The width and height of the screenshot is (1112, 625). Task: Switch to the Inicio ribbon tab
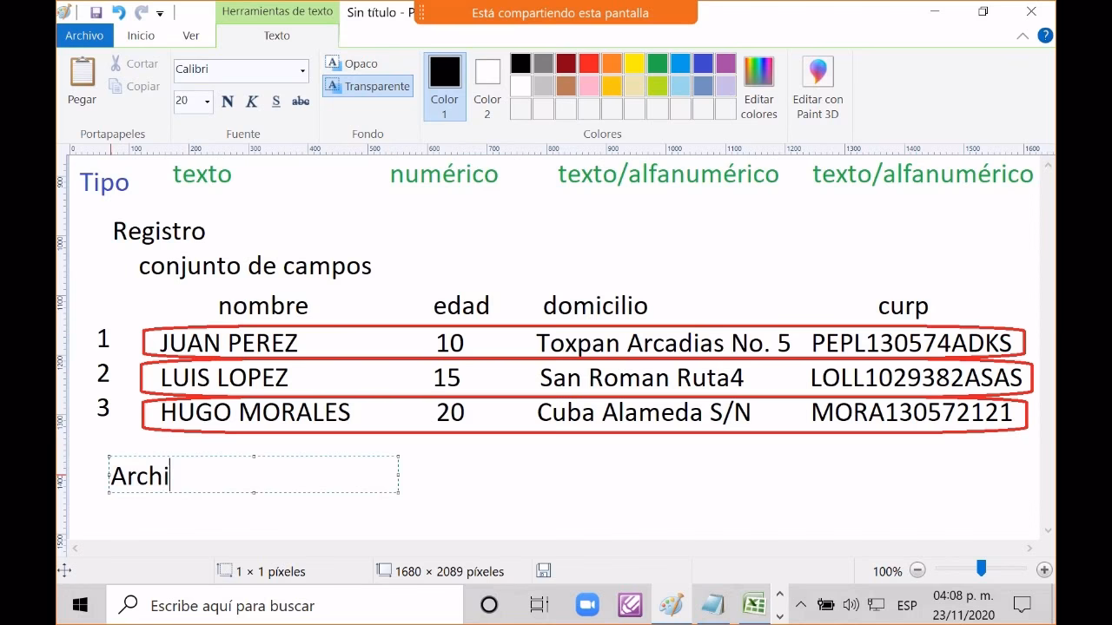click(x=141, y=36)
